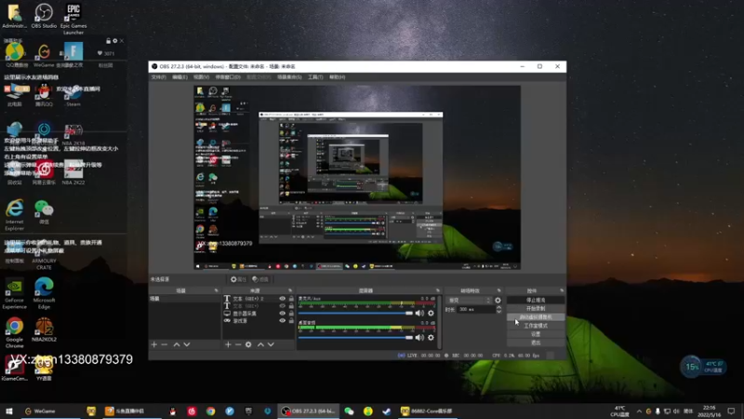Image resolution: width=744 pixels, height=419 pixels.
Task: Open mic/Aux audio settings gear
Action: click(431, 313)
